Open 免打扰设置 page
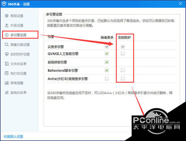 coord(19,74)
